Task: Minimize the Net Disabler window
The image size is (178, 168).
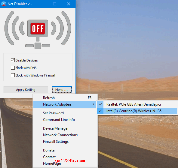Action: (x=41, y=4)
